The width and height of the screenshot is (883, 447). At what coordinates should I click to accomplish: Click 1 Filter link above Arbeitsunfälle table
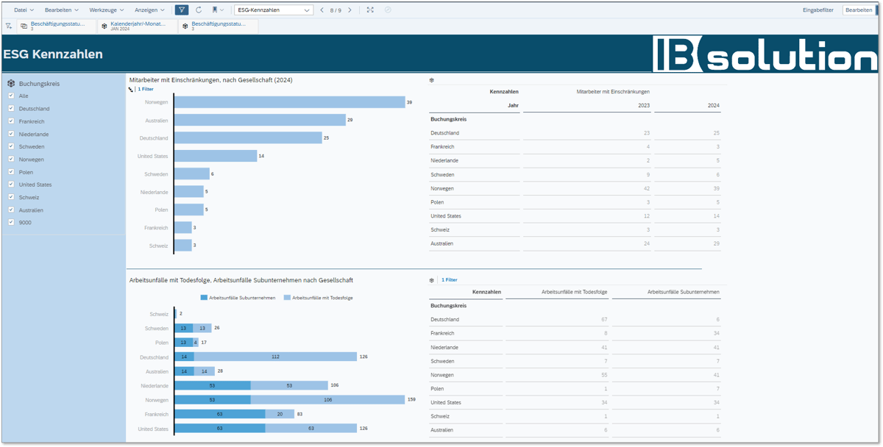click(449, 280)
